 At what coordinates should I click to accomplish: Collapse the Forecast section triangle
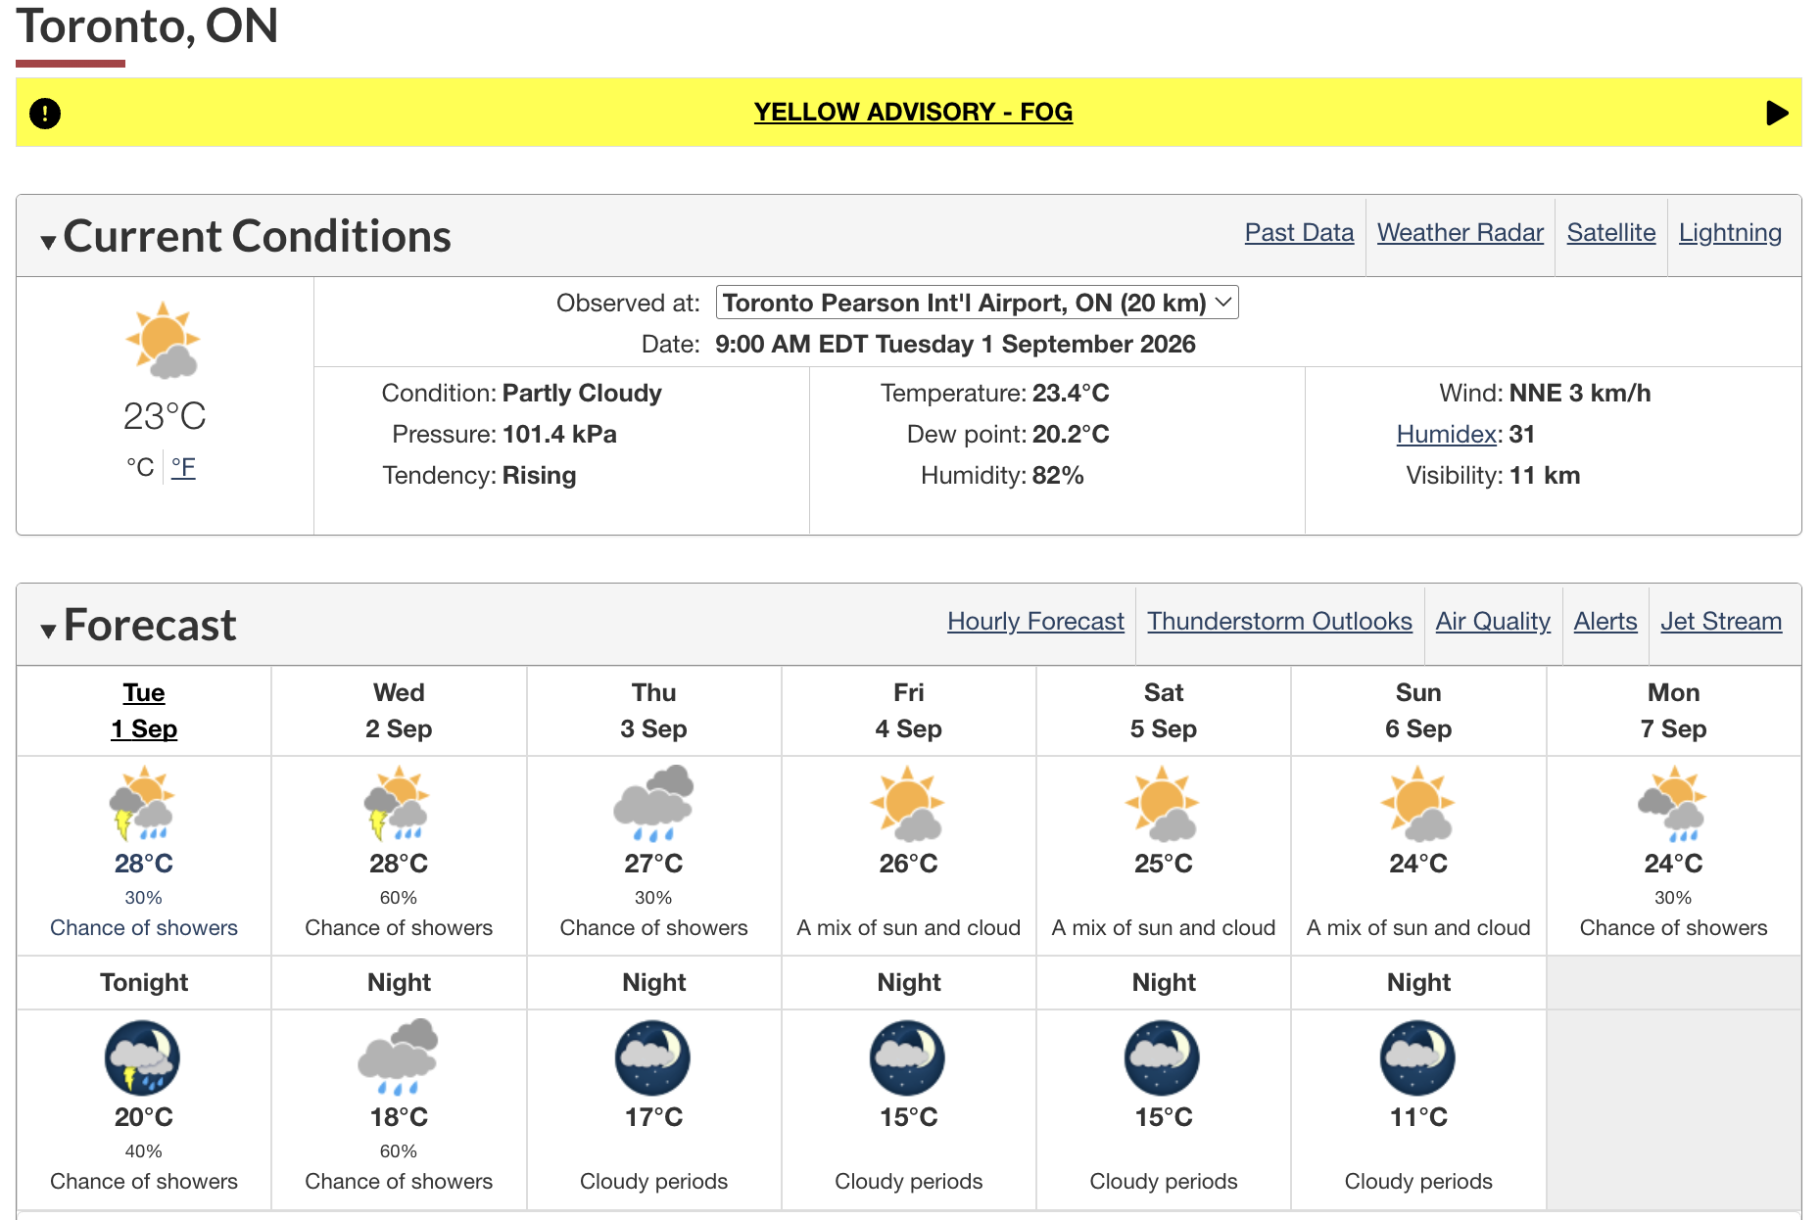pyautogui.click(x=48, y=630)
